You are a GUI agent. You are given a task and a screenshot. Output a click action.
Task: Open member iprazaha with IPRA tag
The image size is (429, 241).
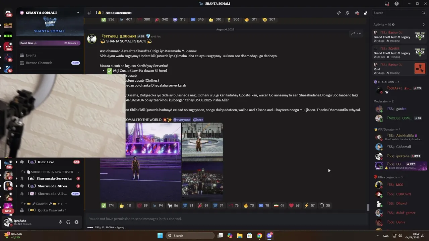pos(399,156)
